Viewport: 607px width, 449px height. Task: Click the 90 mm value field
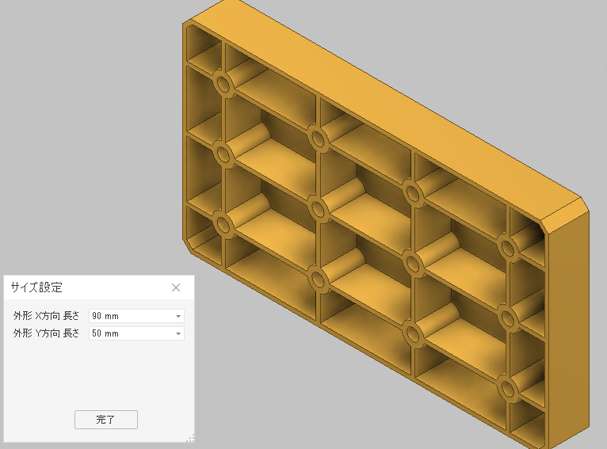point(131,316)
